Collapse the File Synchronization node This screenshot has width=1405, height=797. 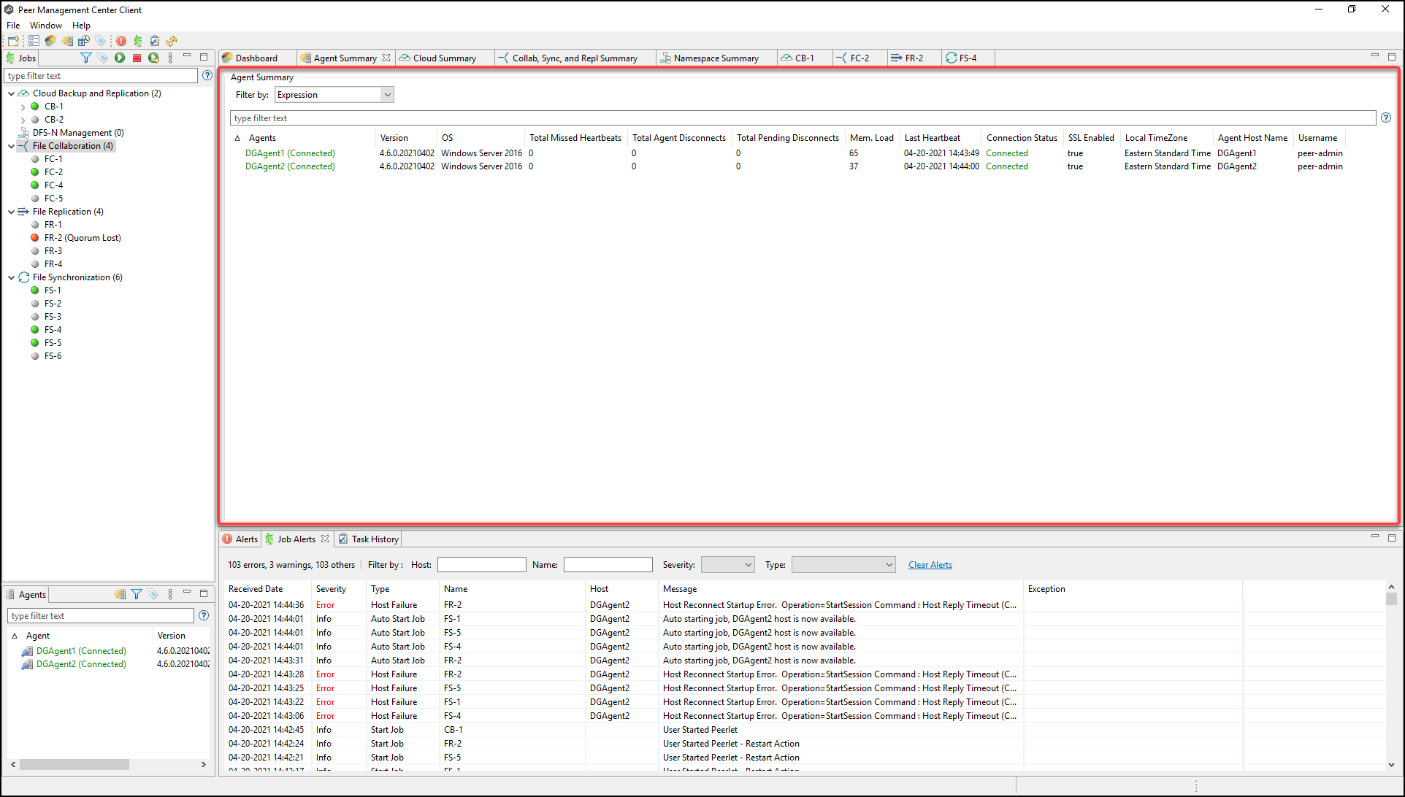point(12,277)
